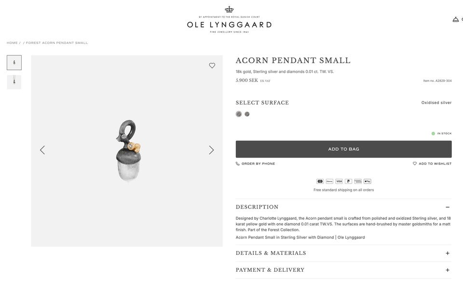Viewport: 463px width, 291px height.
Task: Click the PayPal payment icon
Action: (348, 181)
